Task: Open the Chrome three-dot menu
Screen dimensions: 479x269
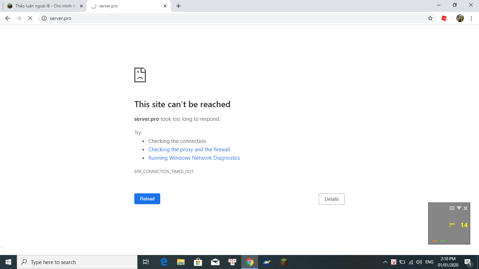Action: coord(472,18)
